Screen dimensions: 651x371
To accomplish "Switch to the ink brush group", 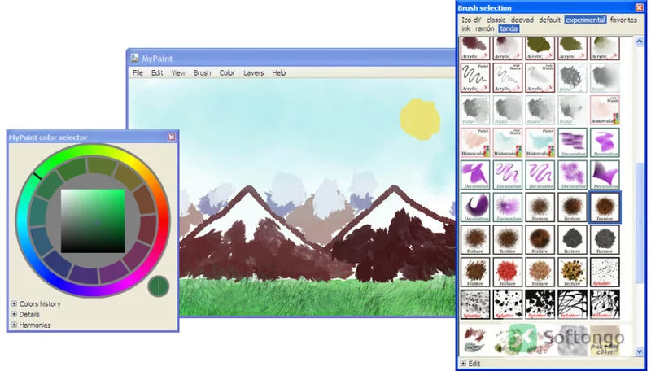I will point(465,28).
